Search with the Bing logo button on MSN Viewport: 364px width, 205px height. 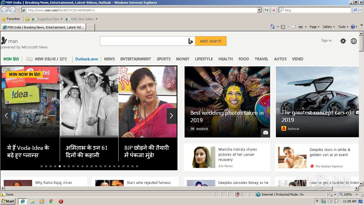[x=191, y=41]
